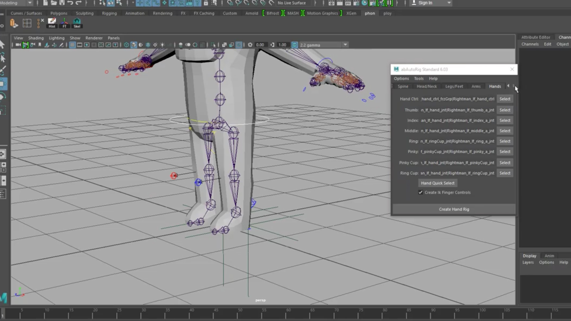The height and width of the screenshot is (321, 571).
Task: Click the Thumb joint name field
Action: click(457, 110)
